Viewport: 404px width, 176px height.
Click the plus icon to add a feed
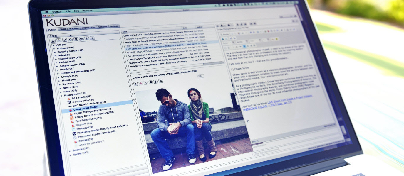[x=59, y=40]
